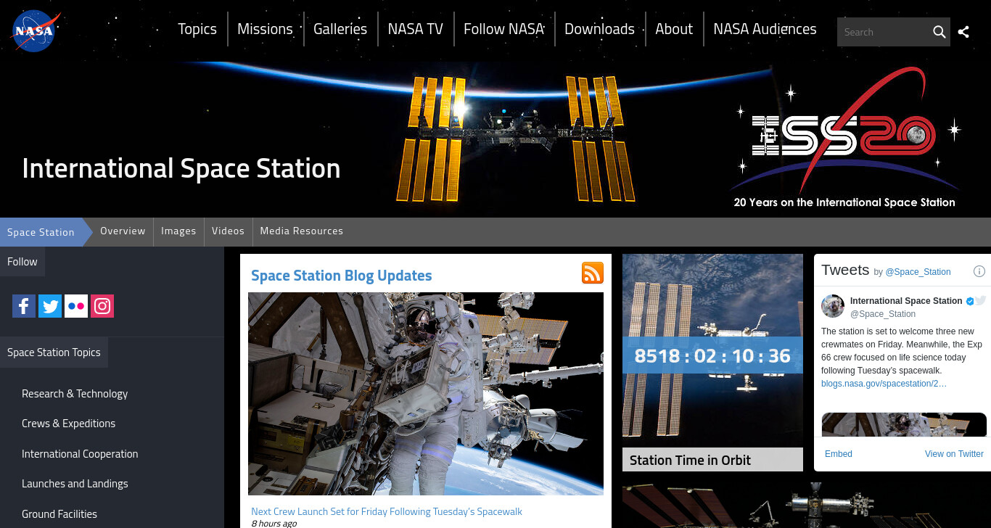This screenshot has height=528, width=991.
Task: Click View on Twitter link
Action: [954, 454]
